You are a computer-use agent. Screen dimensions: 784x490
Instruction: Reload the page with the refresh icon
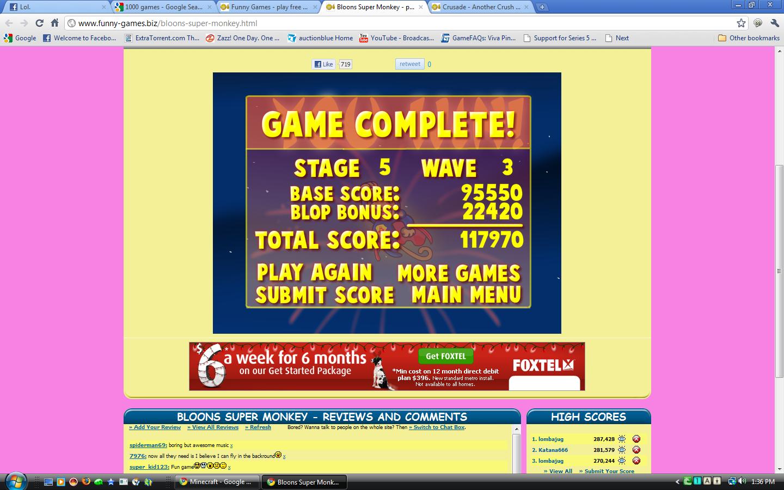tap(39, 23)
